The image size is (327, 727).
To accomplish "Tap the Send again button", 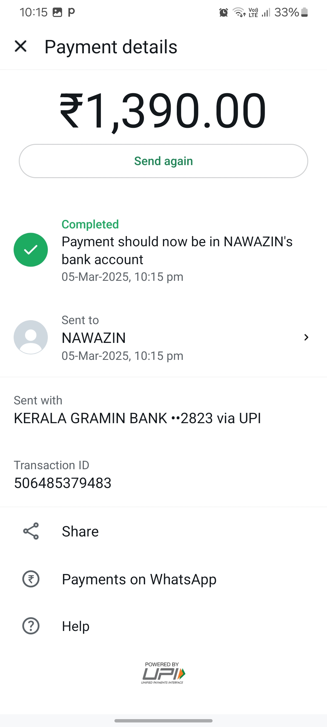I will tap(163, 161).
